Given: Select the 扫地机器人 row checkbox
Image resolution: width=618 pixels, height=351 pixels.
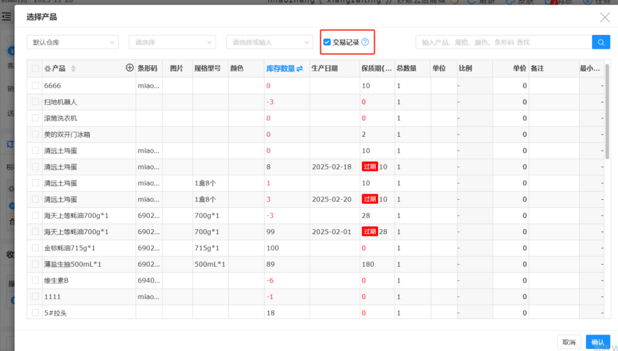Looking at the screenshot, I should tap(35, 102).
